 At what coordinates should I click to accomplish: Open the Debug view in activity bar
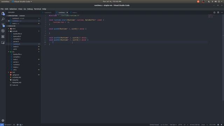[3, 31]
